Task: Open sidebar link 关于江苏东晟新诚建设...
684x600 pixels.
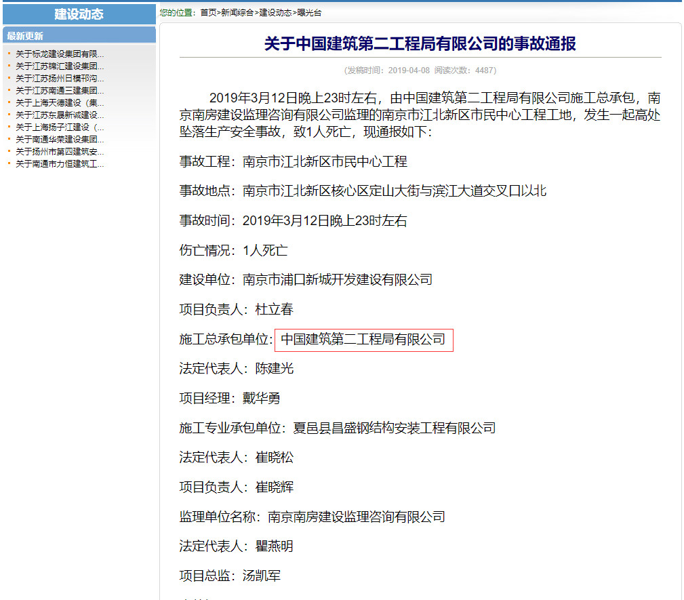Action: coord(60,115)
